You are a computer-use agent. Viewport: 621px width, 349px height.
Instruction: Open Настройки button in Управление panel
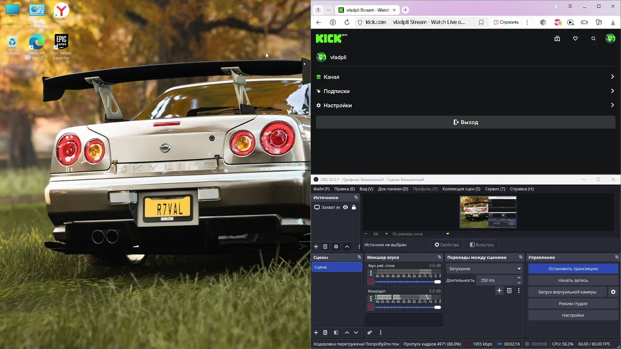pyautogui.click(x=573, y=315)
